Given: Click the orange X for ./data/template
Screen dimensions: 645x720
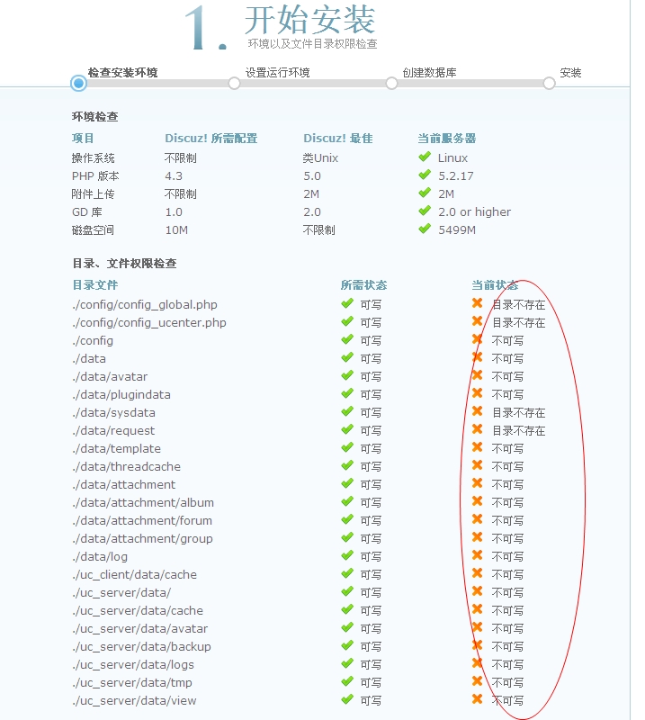Looking at the screenshot, I should click(x=478, y=447).
